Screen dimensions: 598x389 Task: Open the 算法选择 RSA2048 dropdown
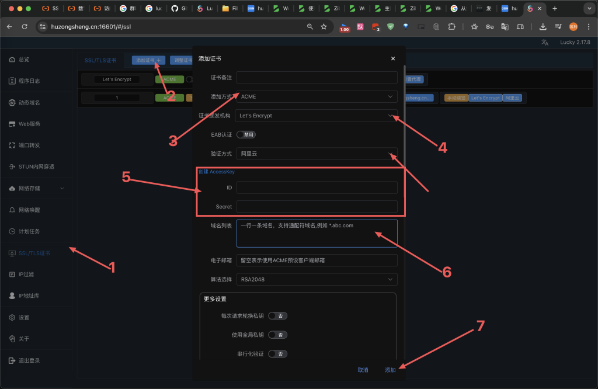317,280
